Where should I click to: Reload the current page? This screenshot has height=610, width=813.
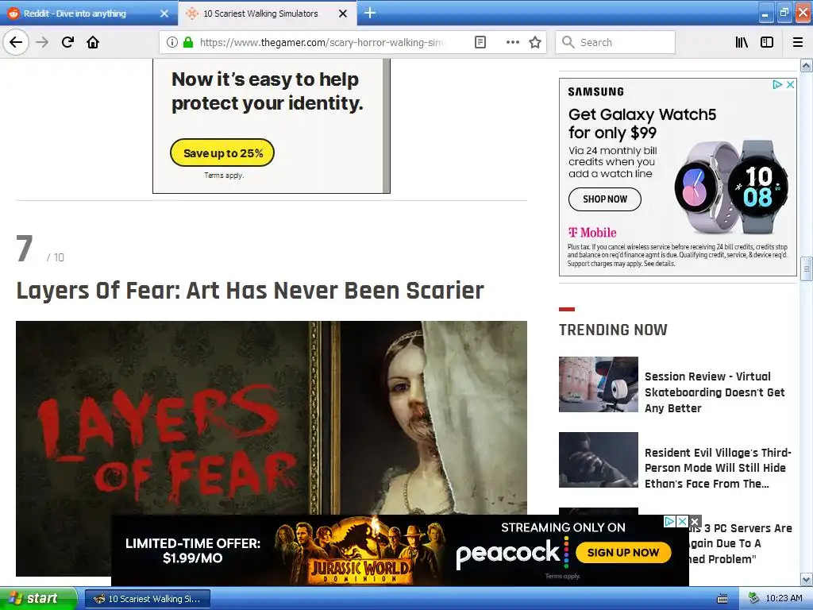pyautogui.click(x=67, y=42)
